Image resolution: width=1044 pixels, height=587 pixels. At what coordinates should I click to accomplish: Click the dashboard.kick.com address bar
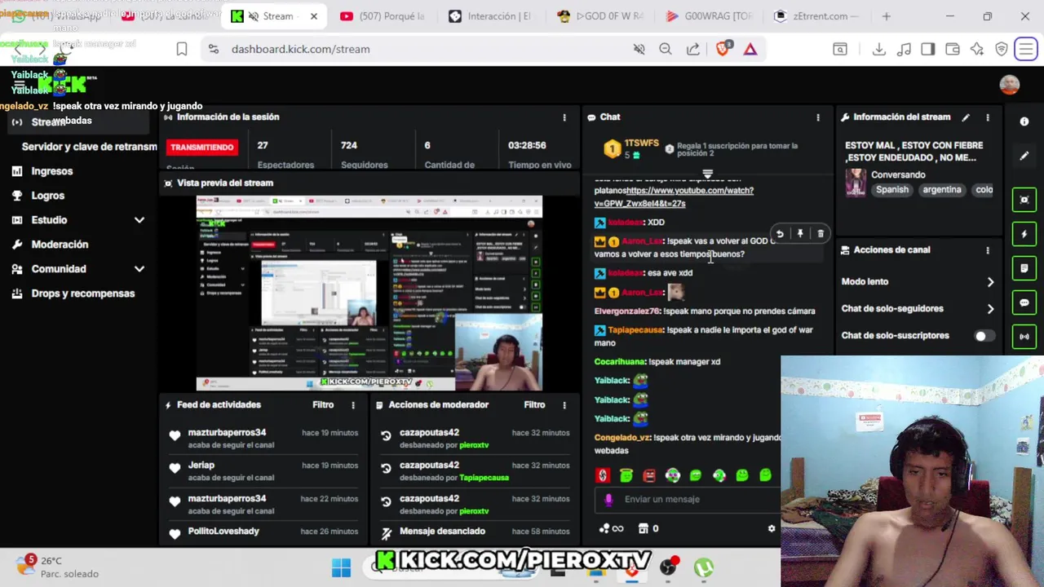(416, 50)
